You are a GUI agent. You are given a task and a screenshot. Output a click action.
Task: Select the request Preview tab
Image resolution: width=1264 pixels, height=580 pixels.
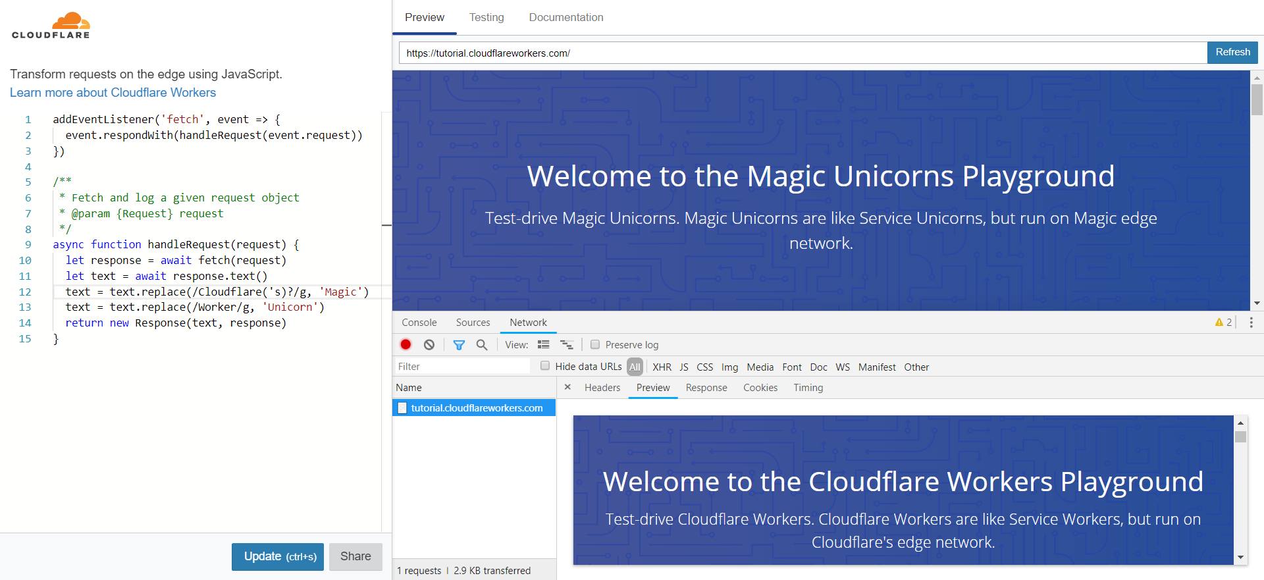653,388
